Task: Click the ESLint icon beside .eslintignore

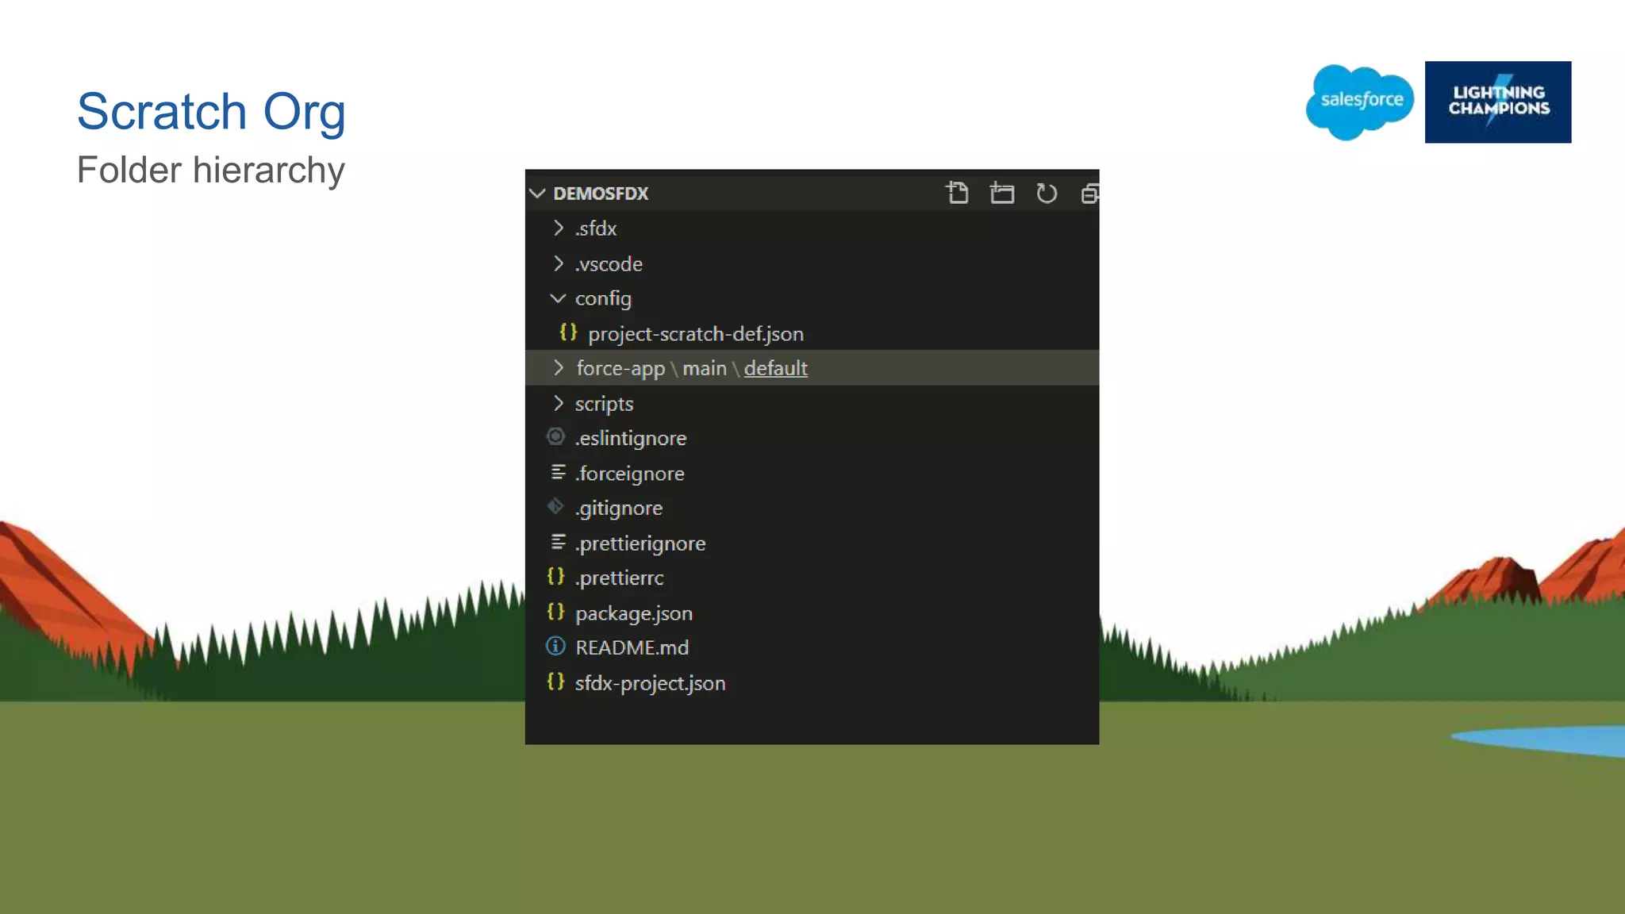Action: 556,437
